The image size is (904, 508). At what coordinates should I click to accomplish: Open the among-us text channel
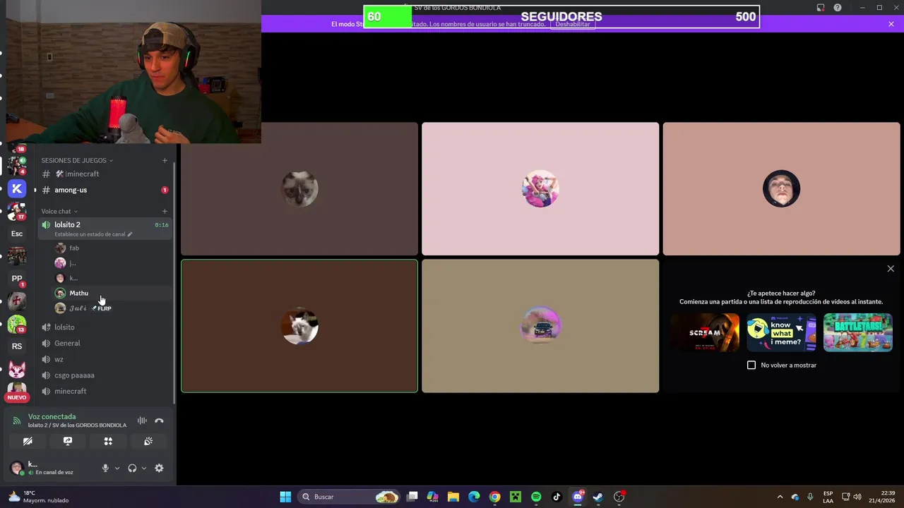104,190
